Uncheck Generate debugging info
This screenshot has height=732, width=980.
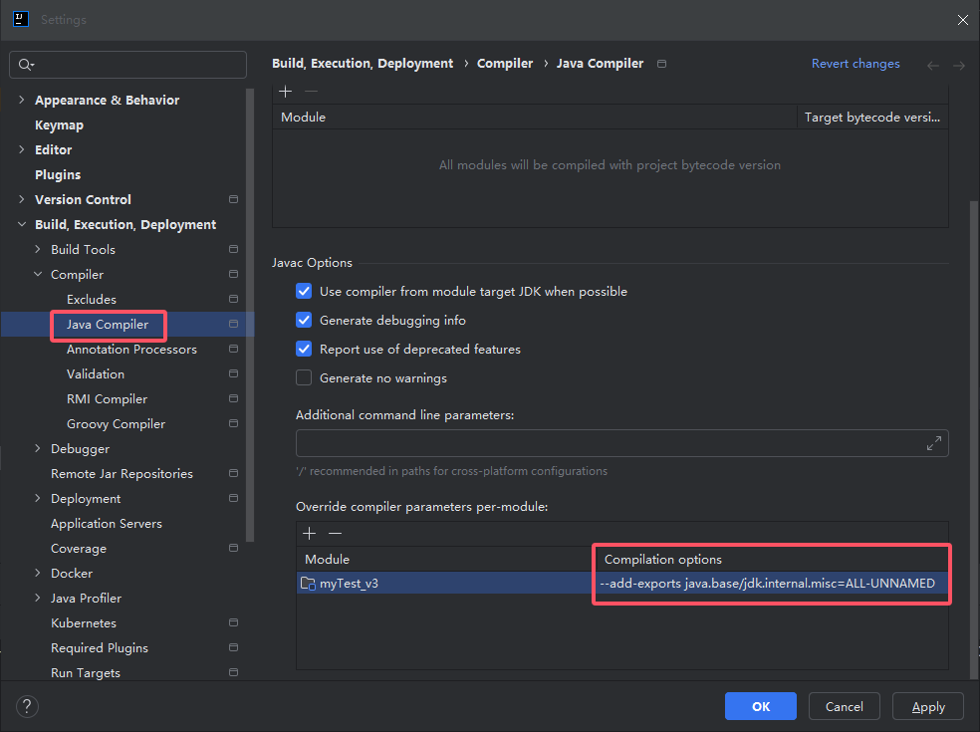pos(305,321)
